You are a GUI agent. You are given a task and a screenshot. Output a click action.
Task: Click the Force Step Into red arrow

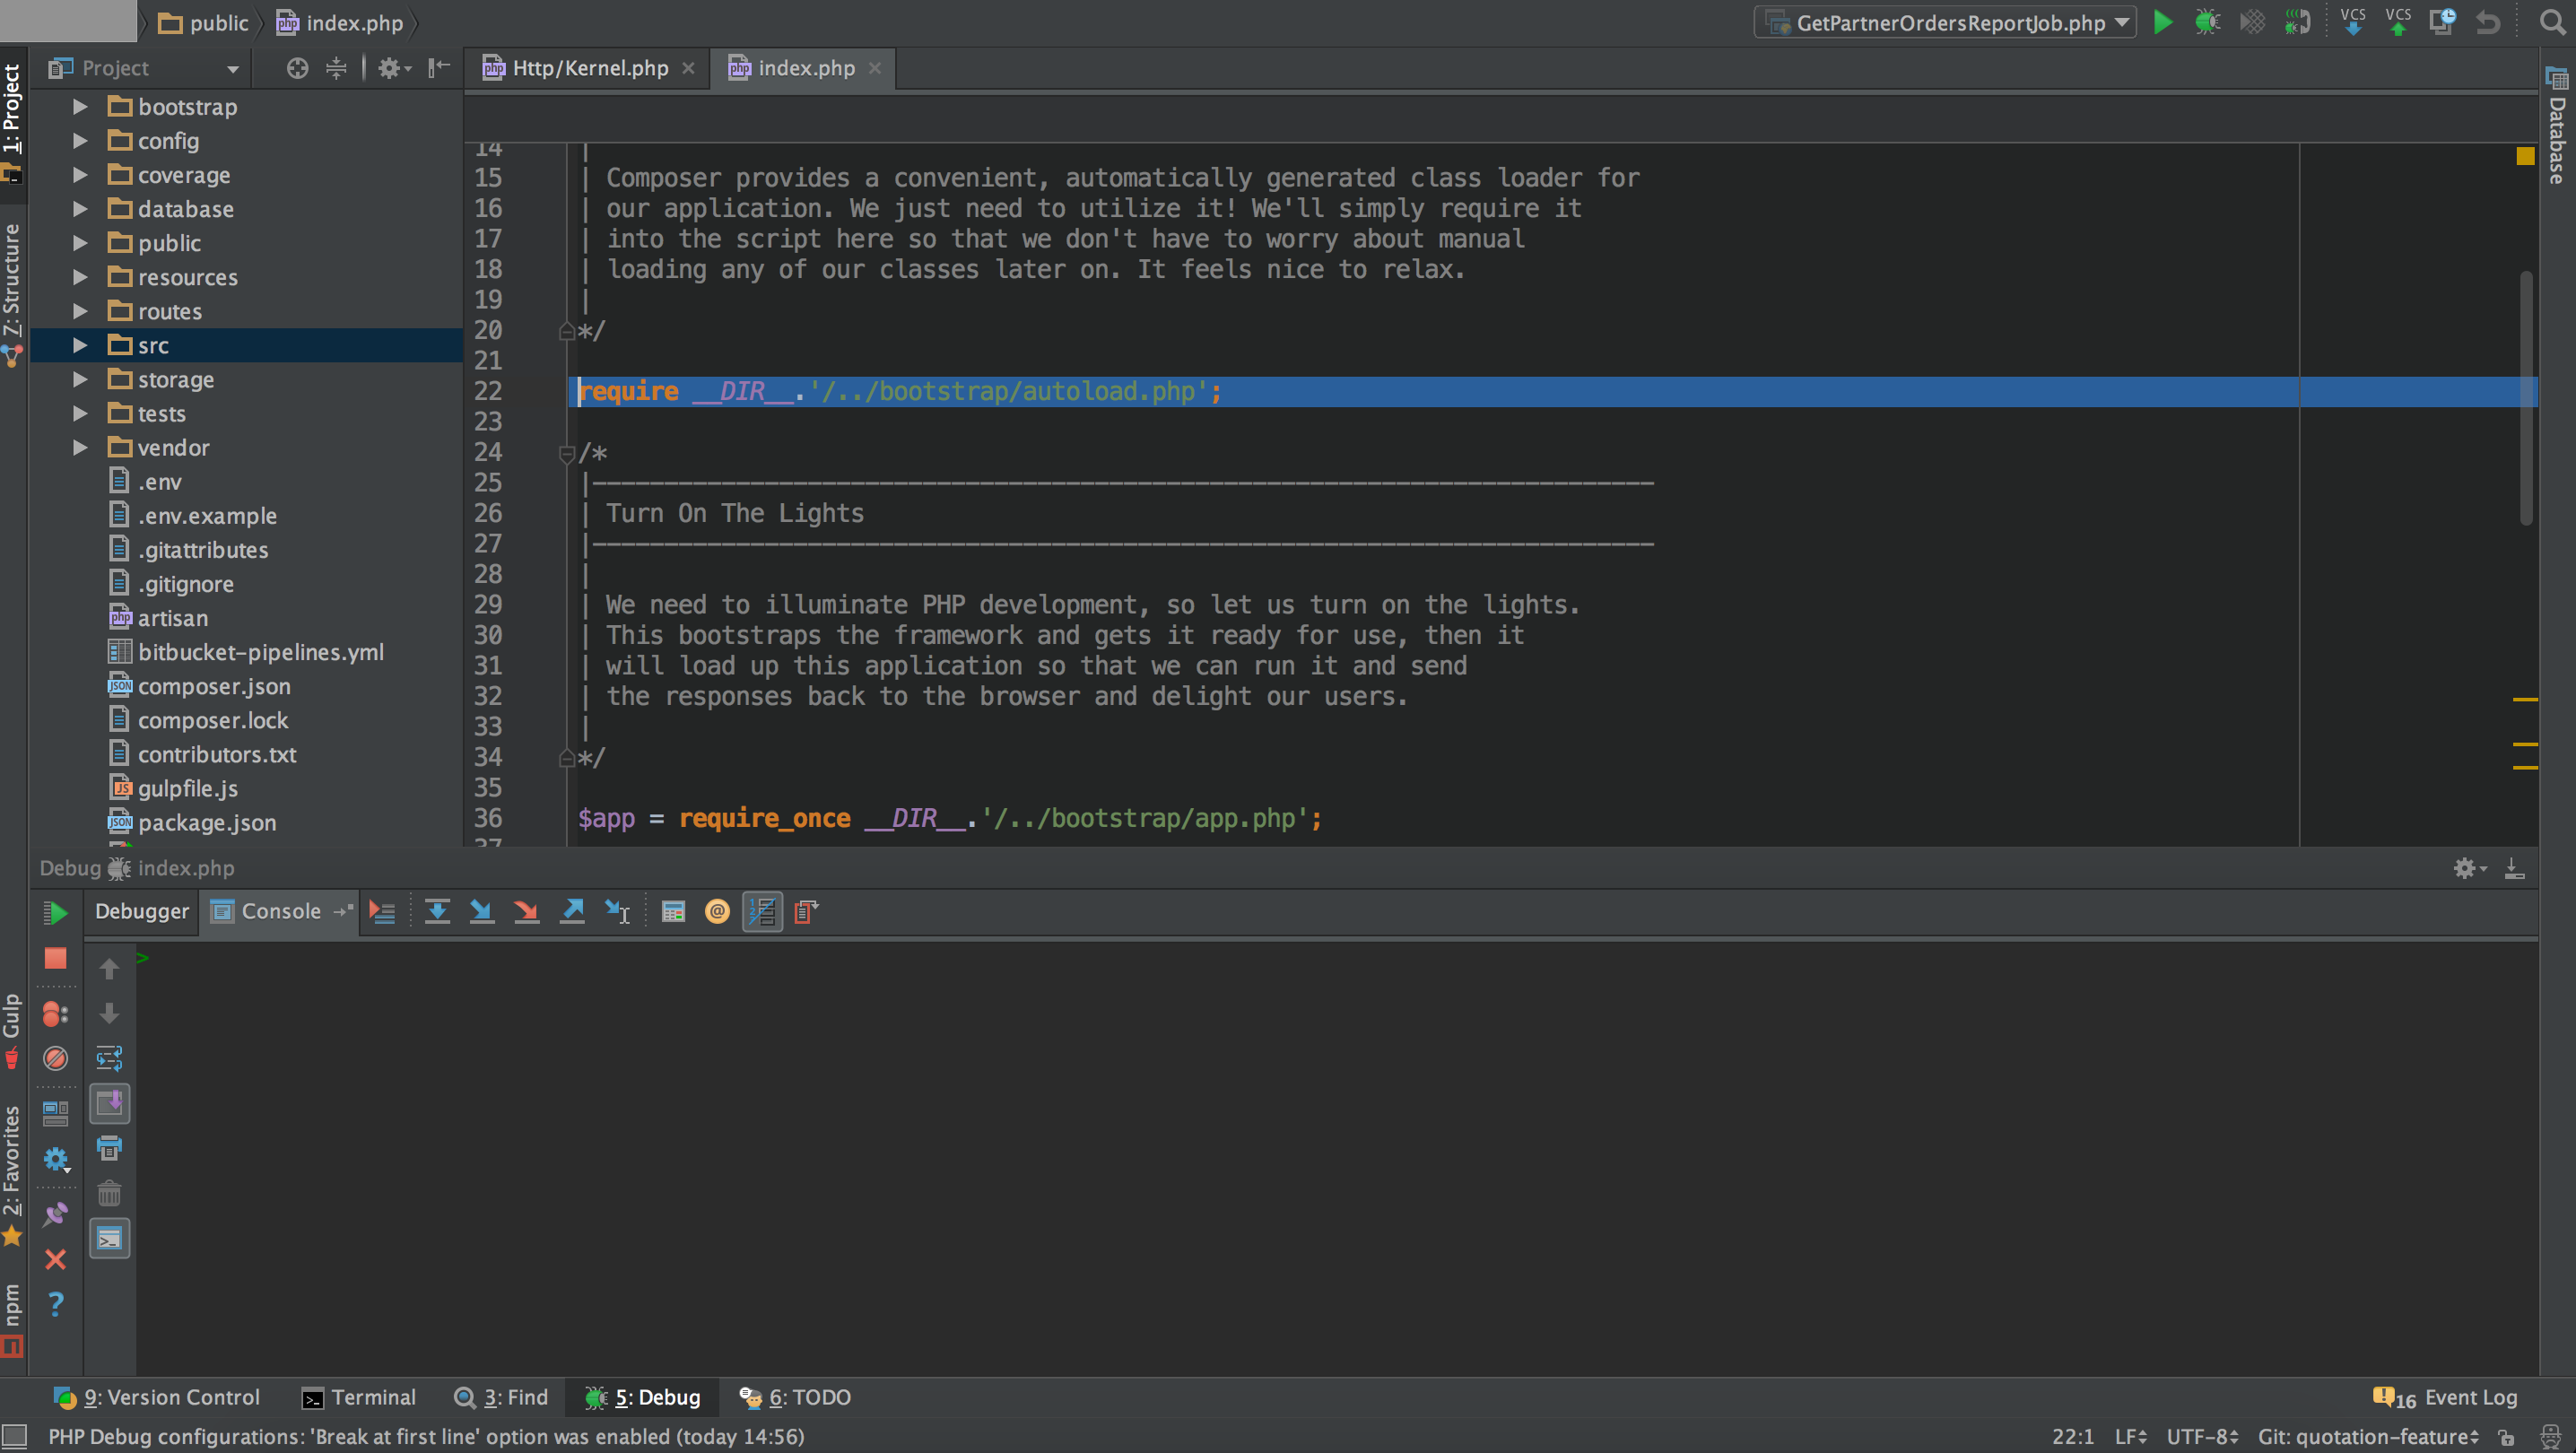(x=526, y=911)
